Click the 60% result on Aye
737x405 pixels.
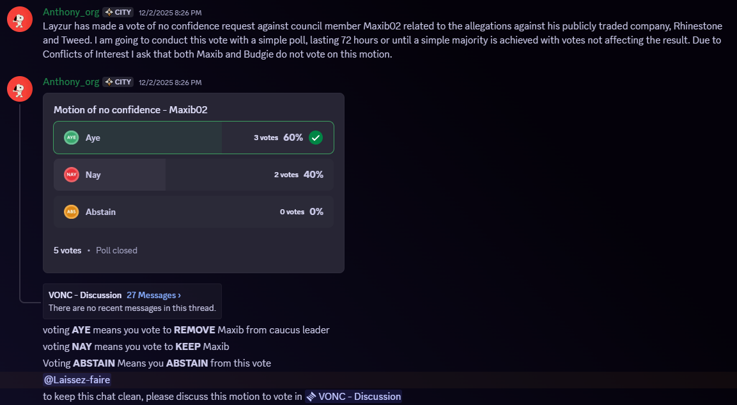tap(293, 138)
